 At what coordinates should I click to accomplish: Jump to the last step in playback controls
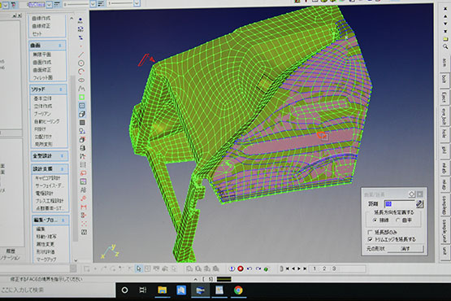305,268
